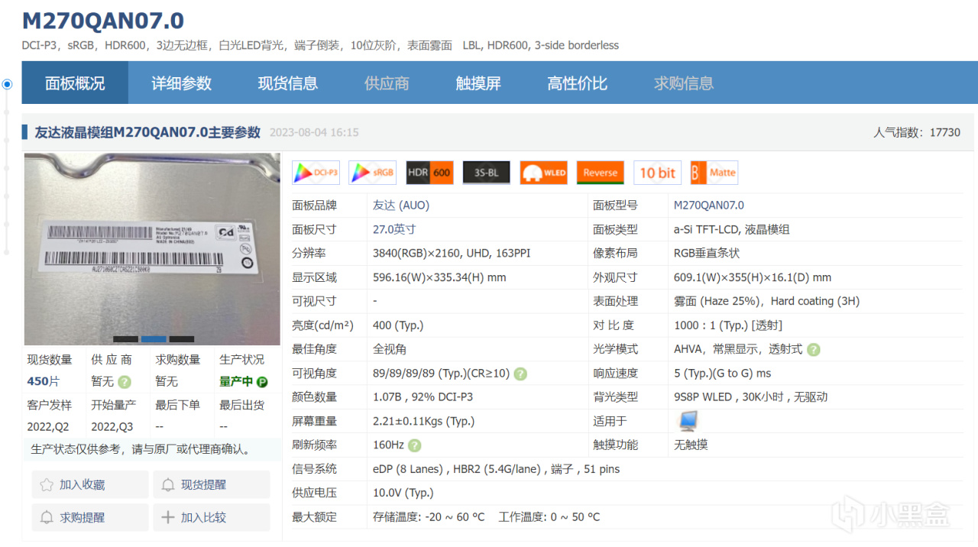Click the WLED backlight badge
This screenshot has height=547, width=978.
tap(543, 173)
